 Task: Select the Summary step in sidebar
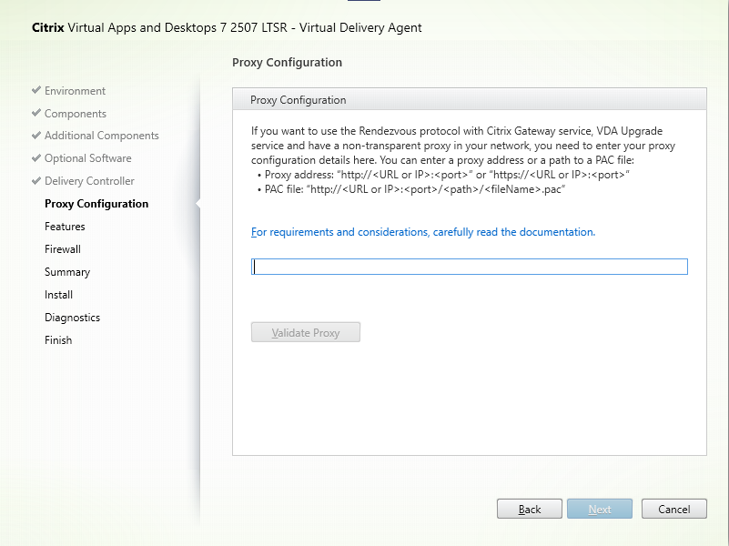[66, 271]
